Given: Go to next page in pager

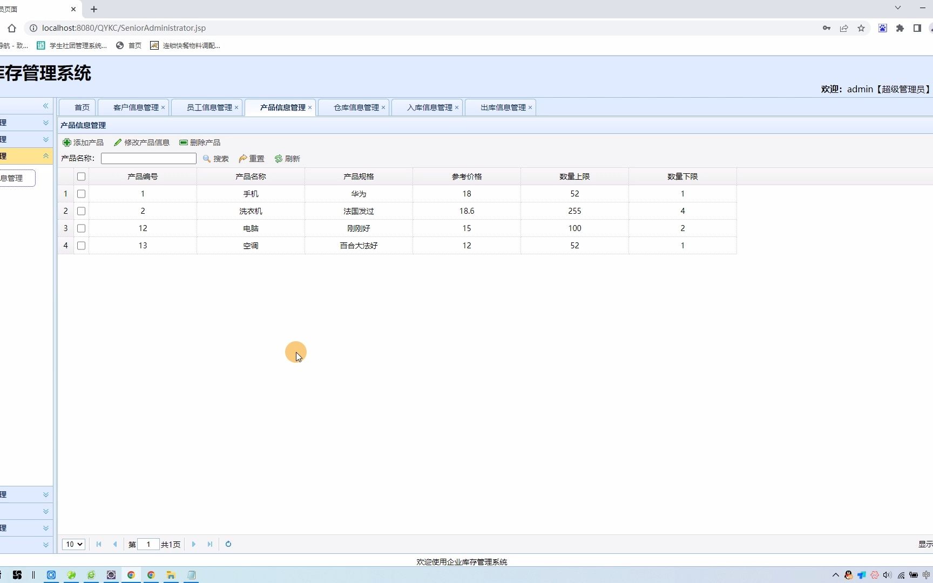Looking at the screenshot, I should 194,544.
